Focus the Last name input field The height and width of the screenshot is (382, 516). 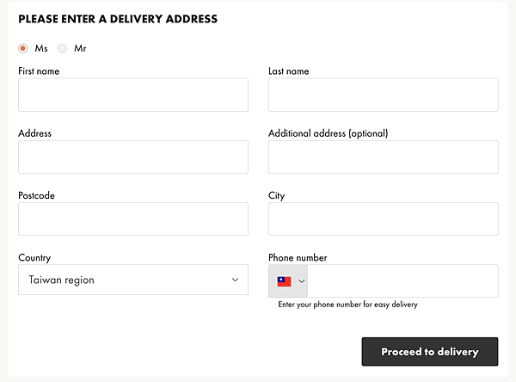384,95
